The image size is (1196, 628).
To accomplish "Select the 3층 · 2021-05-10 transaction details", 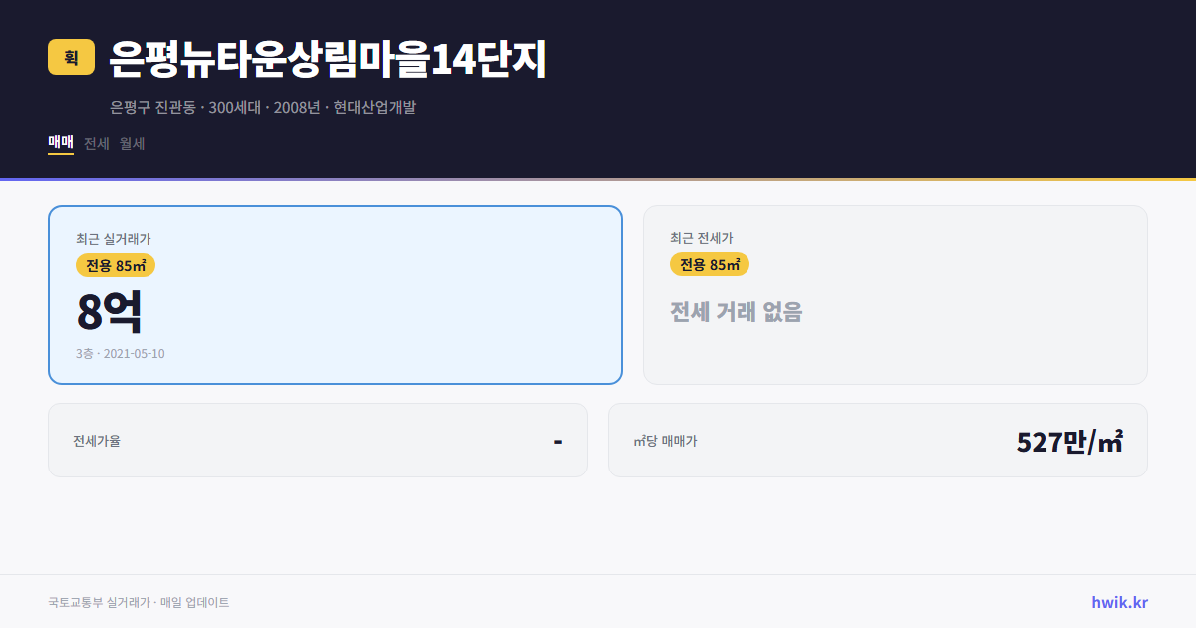I will click(x=121, y=352).
